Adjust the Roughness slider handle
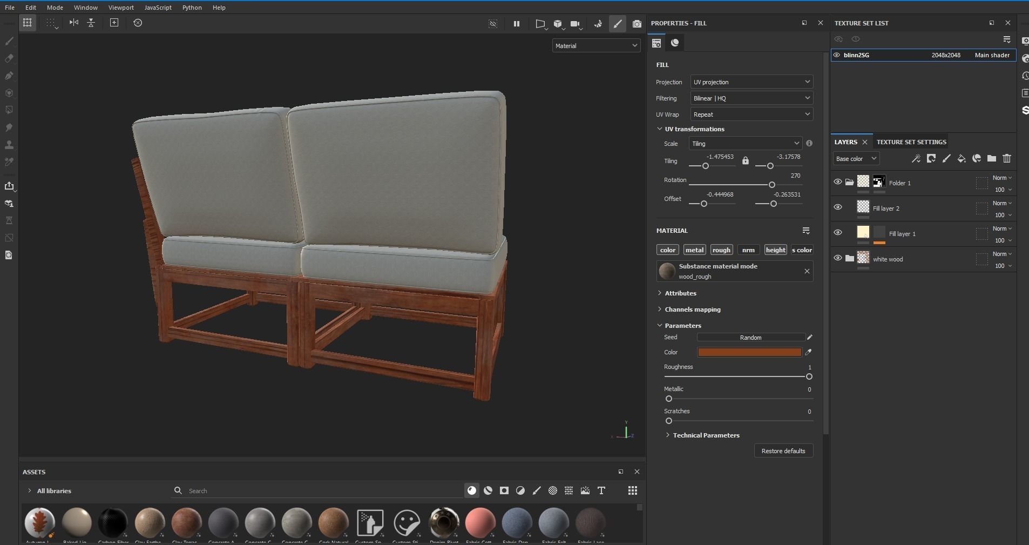 tap(809, 376)
